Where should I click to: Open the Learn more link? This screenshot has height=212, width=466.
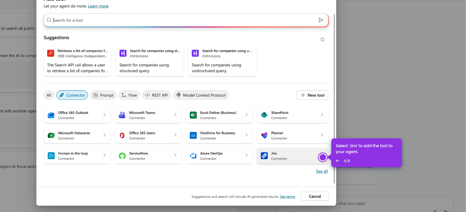coord(98,6)
